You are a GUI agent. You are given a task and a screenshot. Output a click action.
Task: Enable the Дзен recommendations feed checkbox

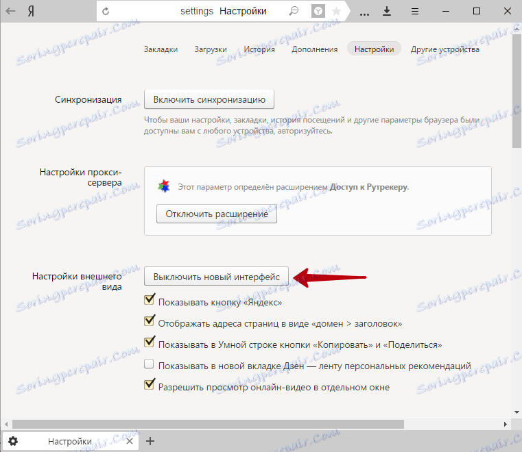click(149, 364)
